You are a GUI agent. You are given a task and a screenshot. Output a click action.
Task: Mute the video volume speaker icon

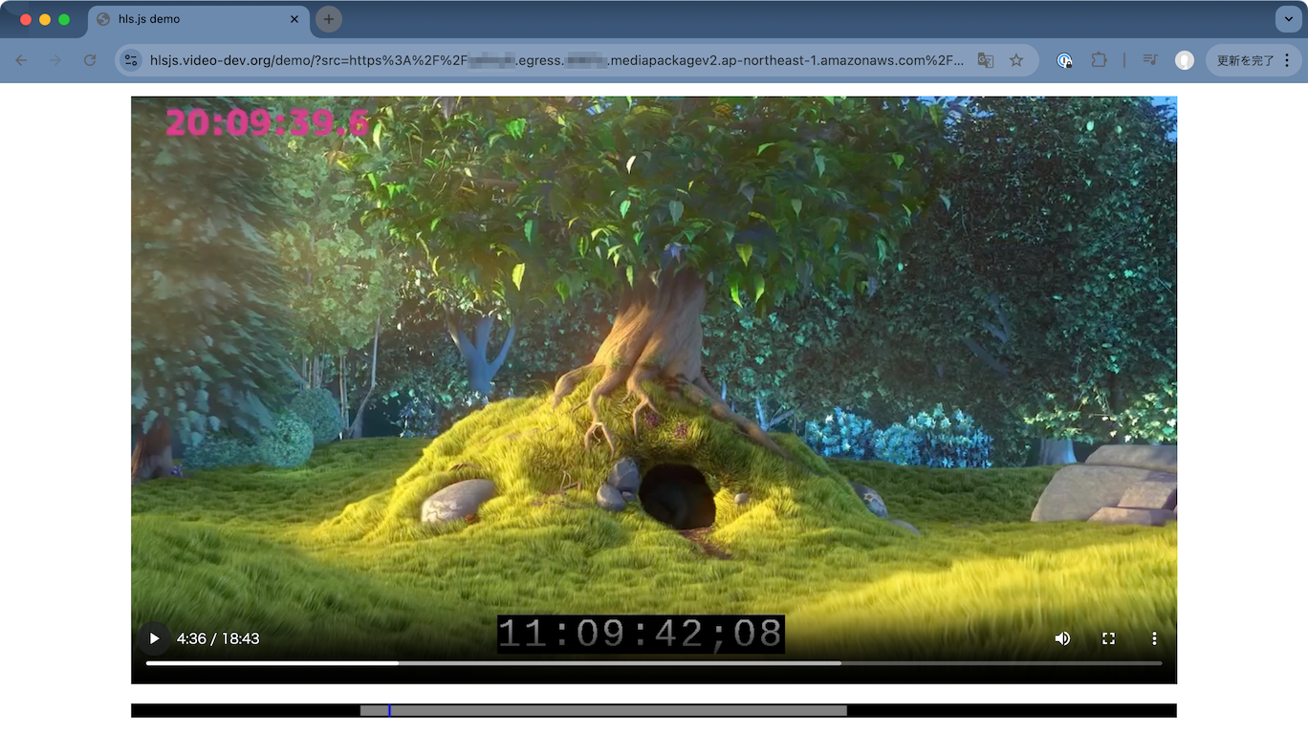click(1062, 638)
